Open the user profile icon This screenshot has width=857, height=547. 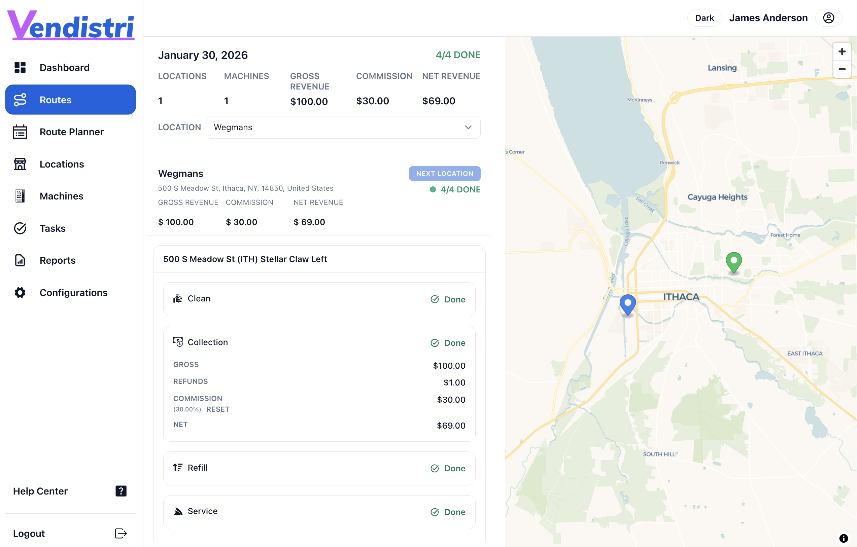tap(828, 17)
